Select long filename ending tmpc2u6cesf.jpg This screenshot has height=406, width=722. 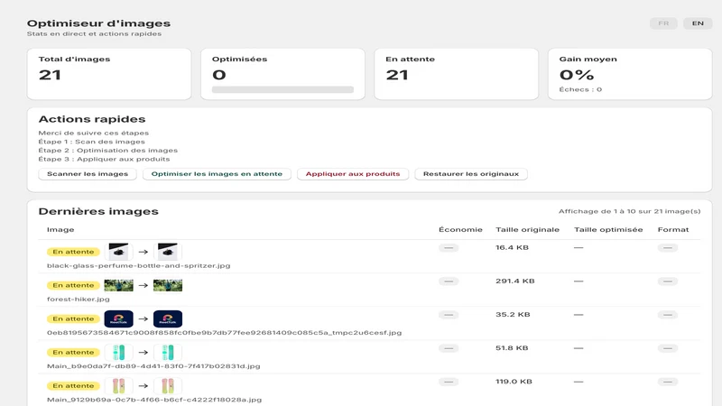coord(224,333)
